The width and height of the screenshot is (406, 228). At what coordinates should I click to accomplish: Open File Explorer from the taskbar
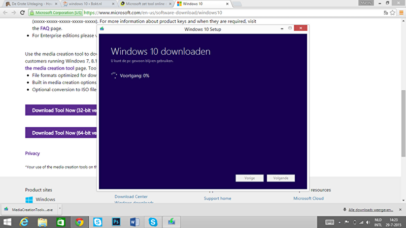(x=42, y=221)
